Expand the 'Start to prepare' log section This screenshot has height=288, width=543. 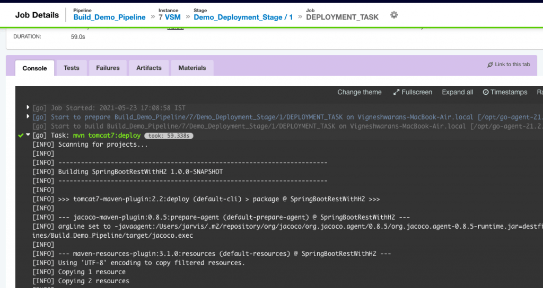point(28,117)
